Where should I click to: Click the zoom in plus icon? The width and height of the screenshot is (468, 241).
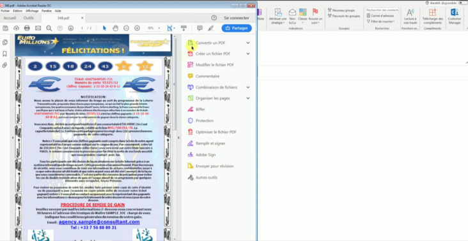[137, 28]
